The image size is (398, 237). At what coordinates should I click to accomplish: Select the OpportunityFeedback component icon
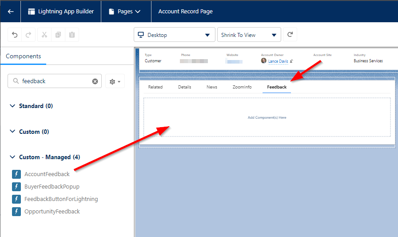point(16,211)
